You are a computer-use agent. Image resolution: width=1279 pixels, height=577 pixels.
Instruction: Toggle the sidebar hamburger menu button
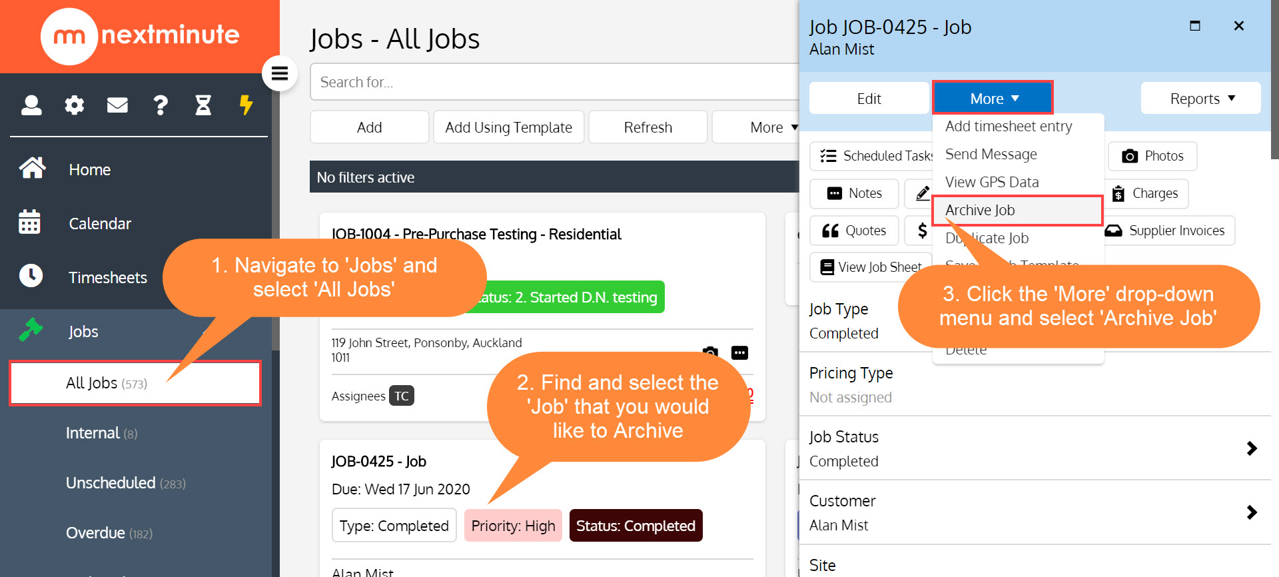point(280,73)
